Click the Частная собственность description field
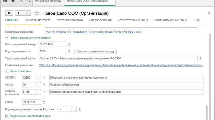 pyautogui.click(x=126, y=85)
